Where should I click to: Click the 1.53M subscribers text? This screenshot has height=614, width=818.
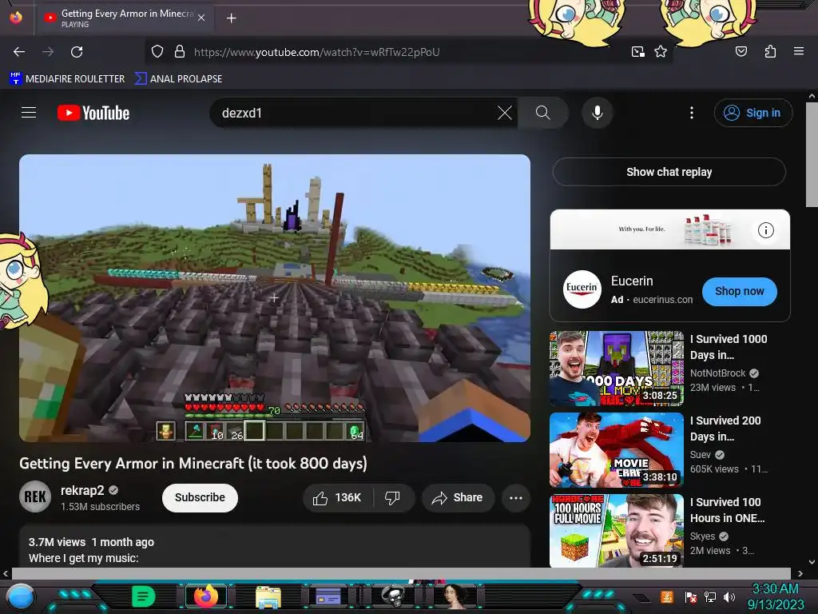[x=100, y=506]
